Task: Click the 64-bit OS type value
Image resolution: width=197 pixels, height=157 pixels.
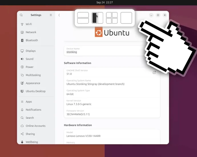Action: (x=70, y=94)
